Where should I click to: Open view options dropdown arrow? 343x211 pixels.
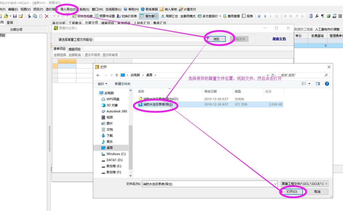coord(309,84)
